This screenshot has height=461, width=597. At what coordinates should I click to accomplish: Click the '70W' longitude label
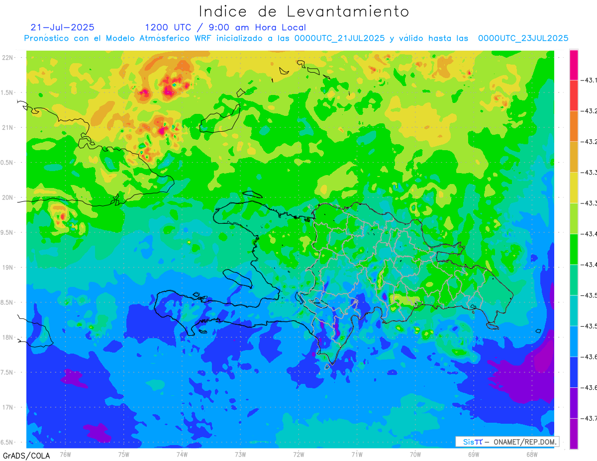point(415,455)
